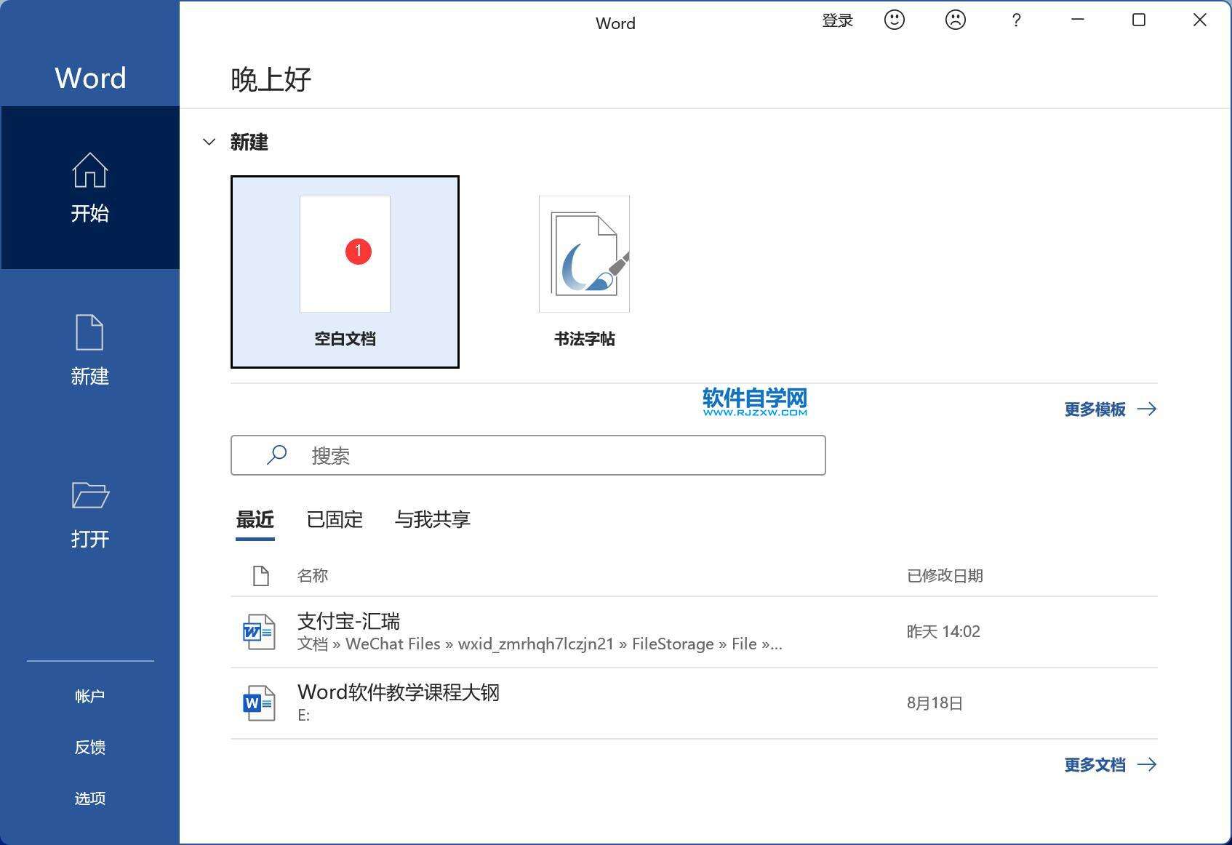Viewport: 1232px width, 845px height.
Task: Click 登录 to sign in
Action: (x=837, y=20)
